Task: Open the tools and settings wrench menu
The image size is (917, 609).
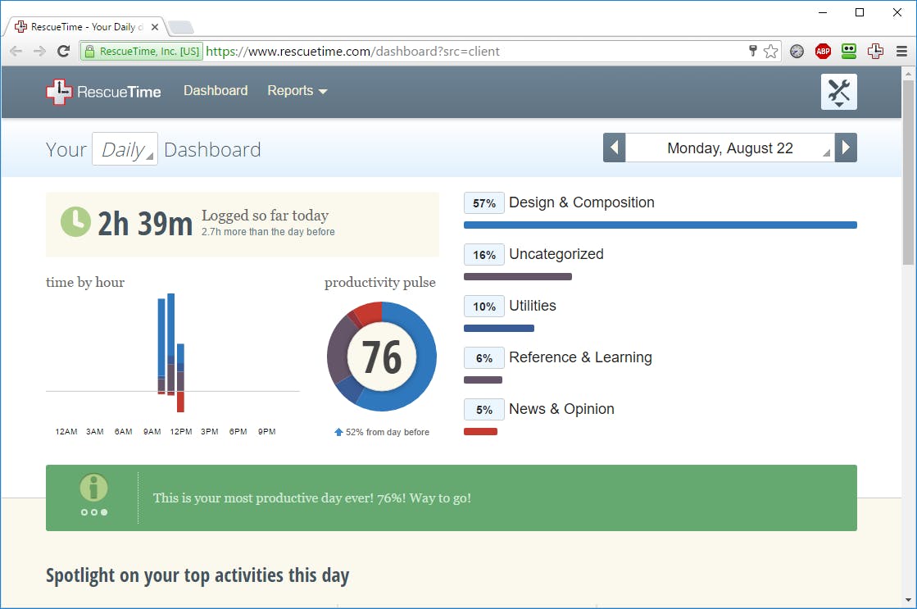Action: coord(838,92)
